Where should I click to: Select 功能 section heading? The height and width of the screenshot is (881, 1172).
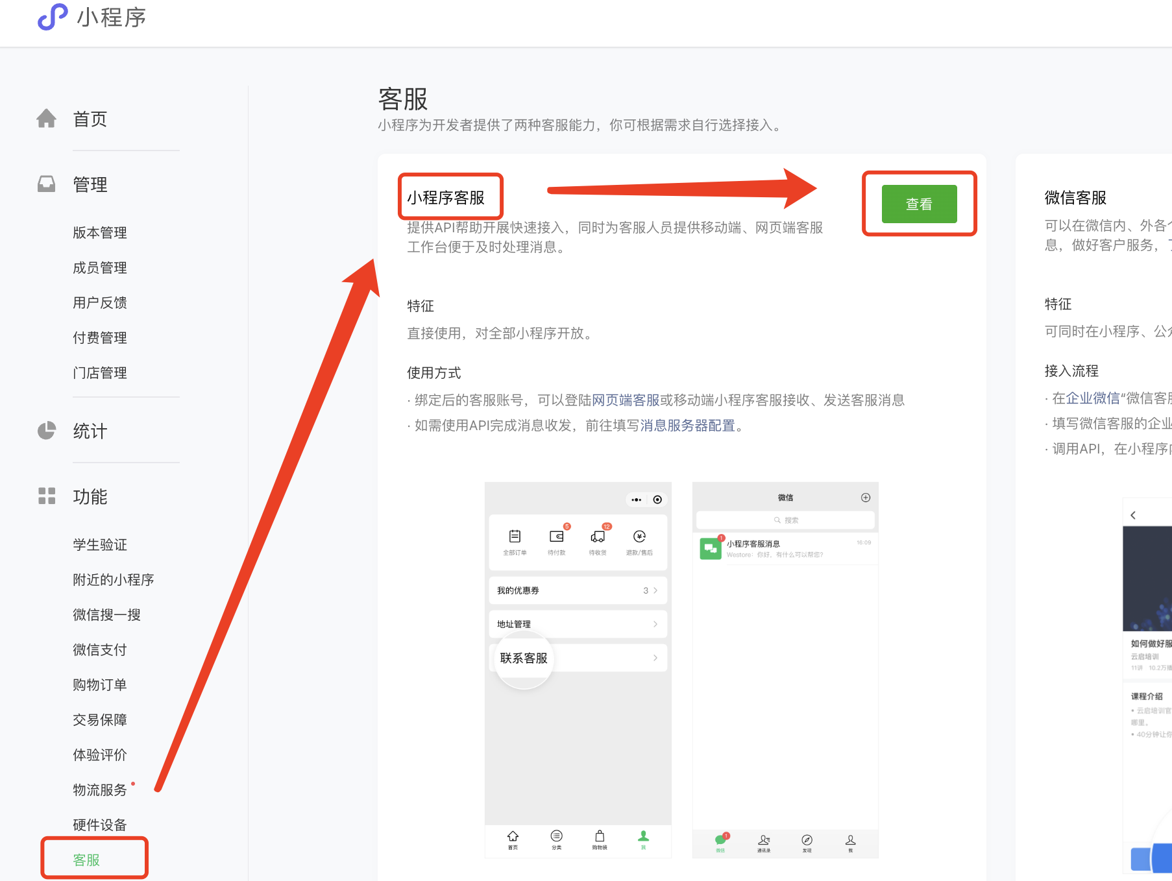90,497
